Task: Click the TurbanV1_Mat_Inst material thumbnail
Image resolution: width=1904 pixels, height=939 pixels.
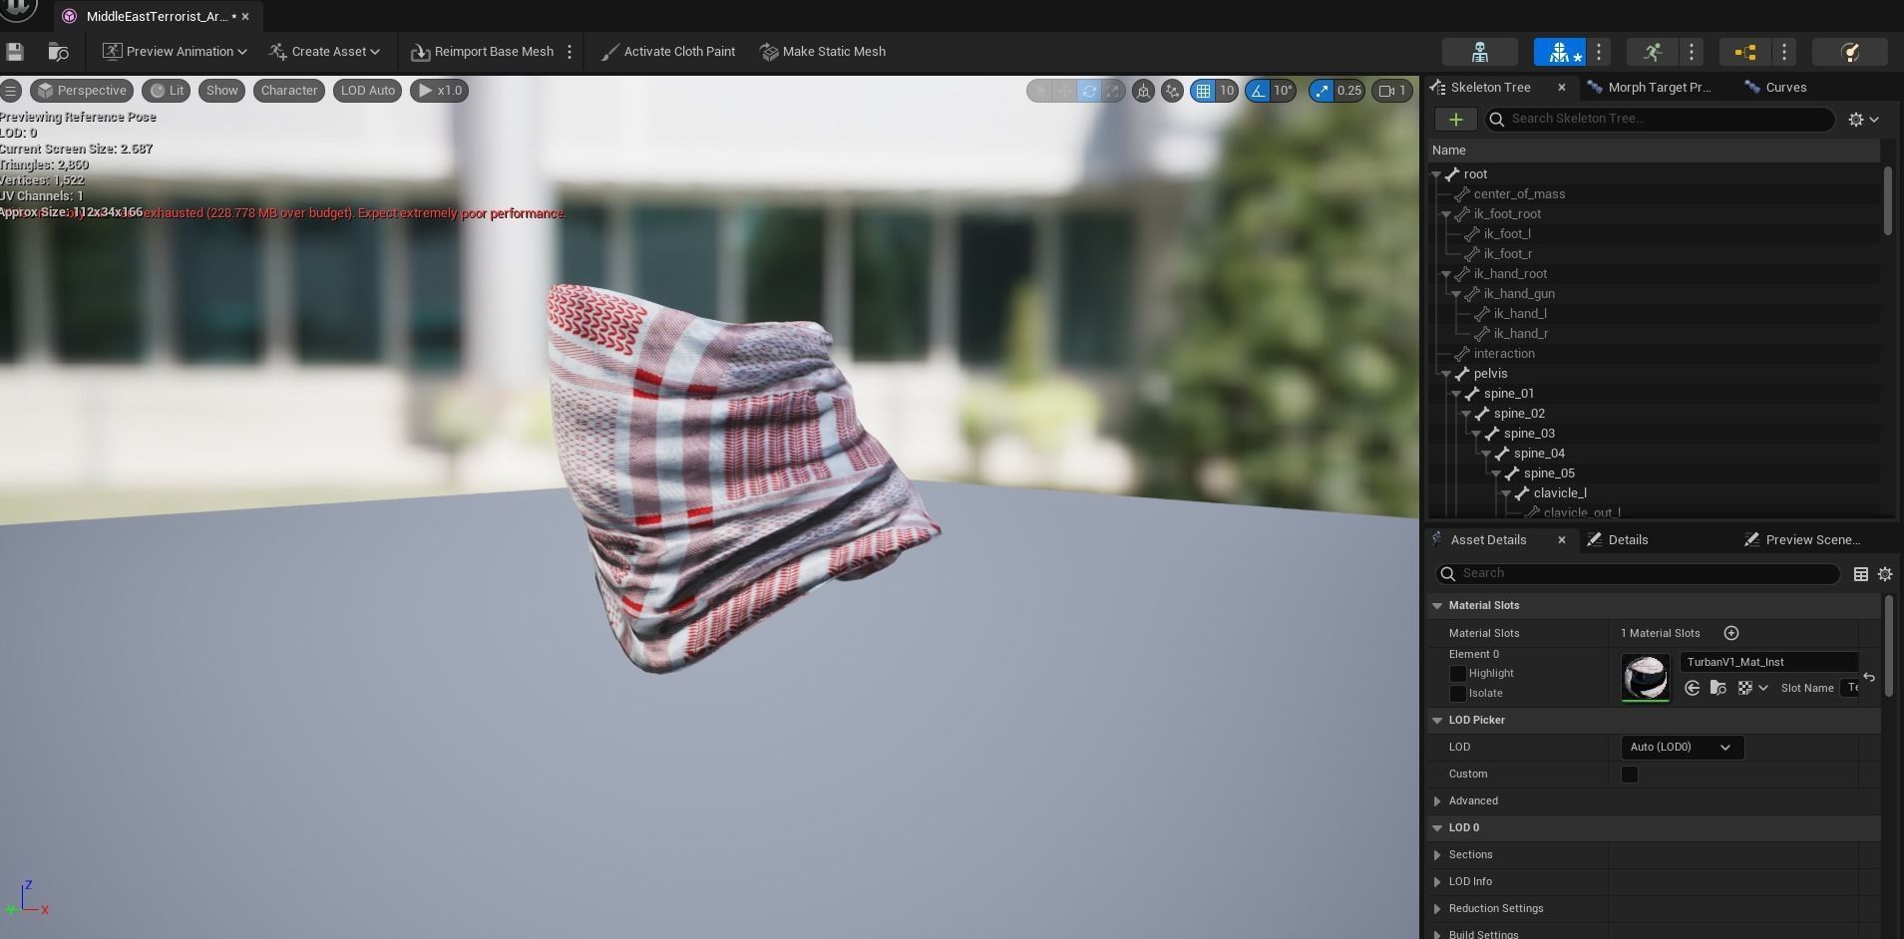Action: pyautogui.click(x=1645, y=679)
